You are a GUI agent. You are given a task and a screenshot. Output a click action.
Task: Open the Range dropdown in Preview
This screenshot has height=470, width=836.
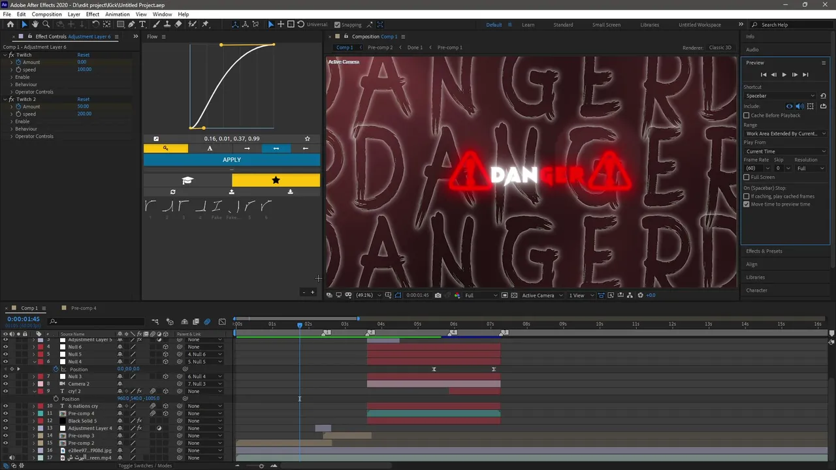coord(785,133)
